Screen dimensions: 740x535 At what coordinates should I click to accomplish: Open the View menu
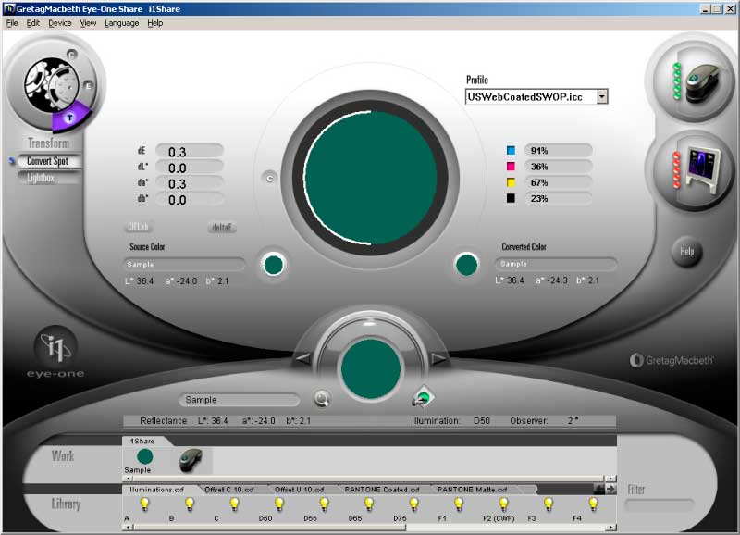pos(88,23)
